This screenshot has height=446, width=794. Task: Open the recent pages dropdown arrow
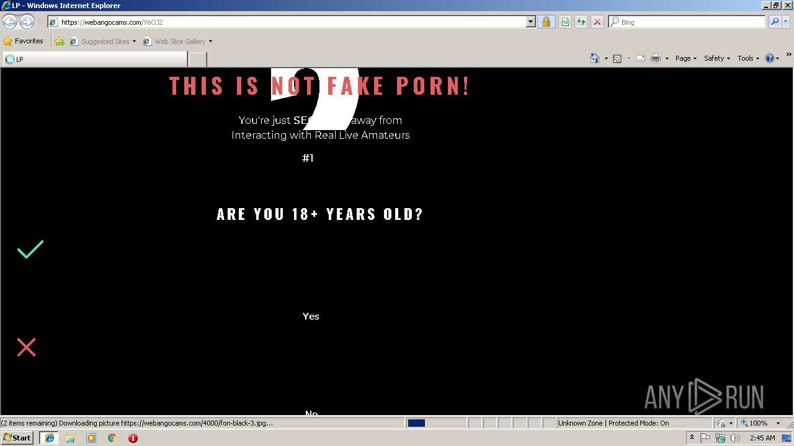(x=40, y=22)
